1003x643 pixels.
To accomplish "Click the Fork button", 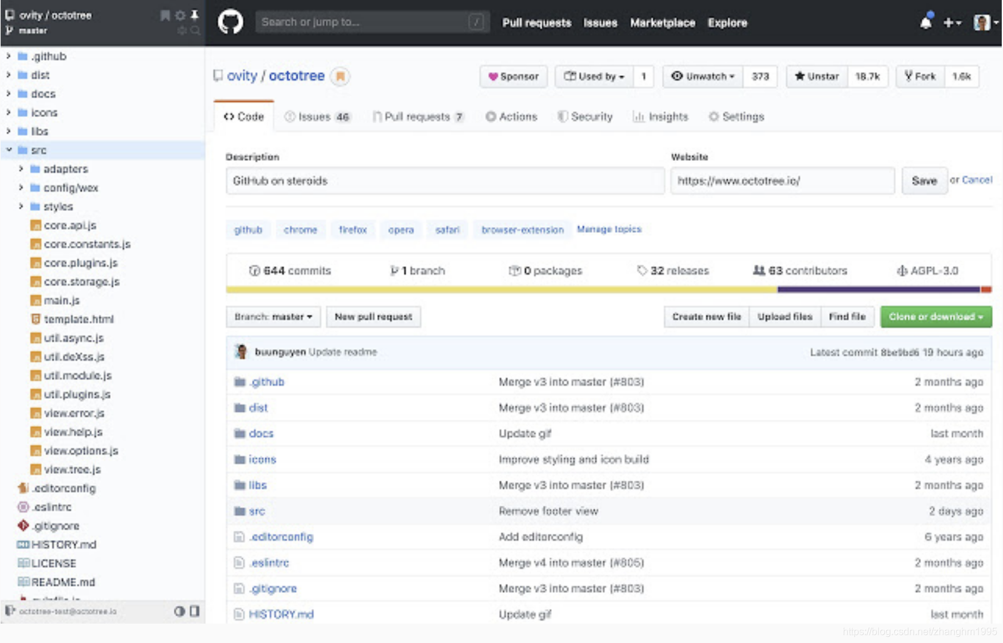I will (x=920, y=76).
